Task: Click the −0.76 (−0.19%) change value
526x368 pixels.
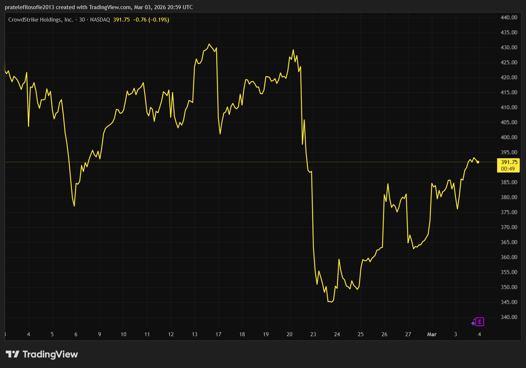Action: [151, 20]
